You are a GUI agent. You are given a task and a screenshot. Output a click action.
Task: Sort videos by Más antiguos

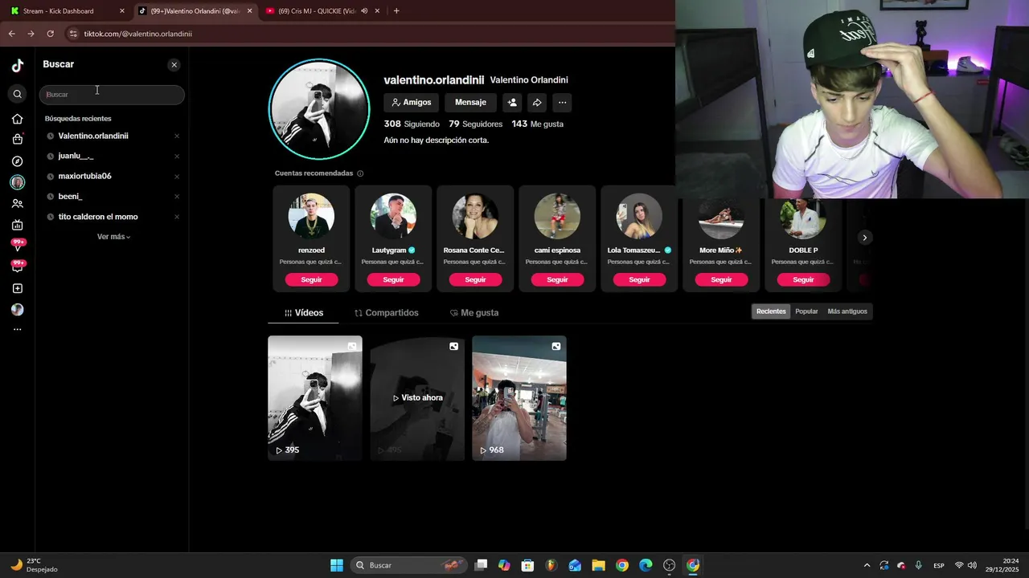[847, 311]
